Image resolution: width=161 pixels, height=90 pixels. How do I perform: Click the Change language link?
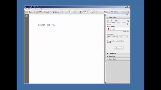[109, 42]
